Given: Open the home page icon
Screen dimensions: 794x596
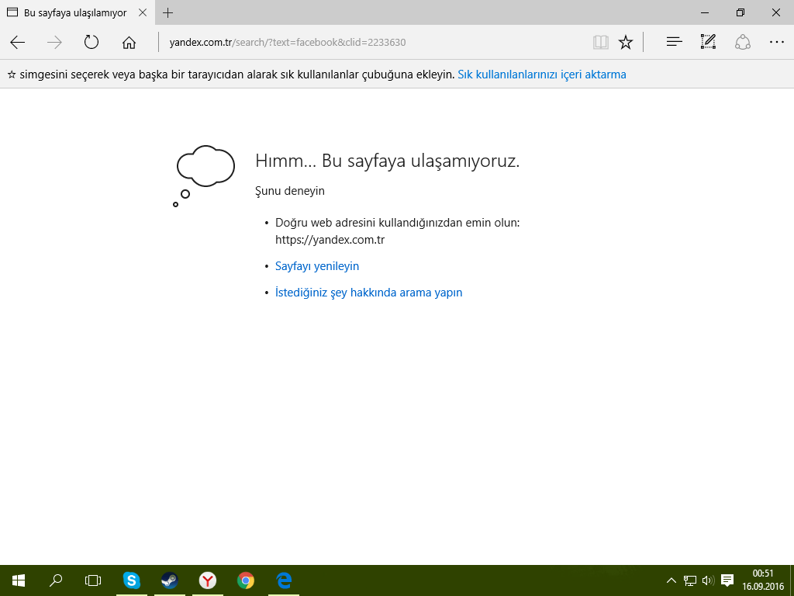Looking at the screenshot, I should pos(129,42).
